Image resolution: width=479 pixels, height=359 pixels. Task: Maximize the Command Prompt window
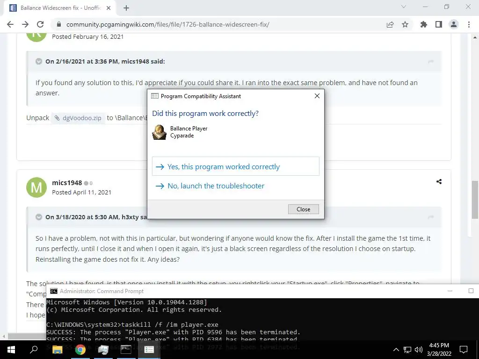point(471,291)
